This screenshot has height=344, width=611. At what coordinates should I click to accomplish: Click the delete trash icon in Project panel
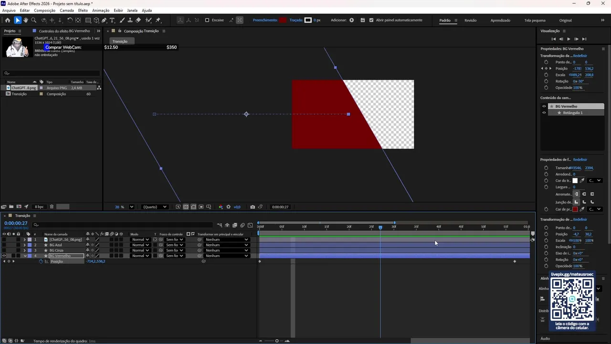(52, 207)
